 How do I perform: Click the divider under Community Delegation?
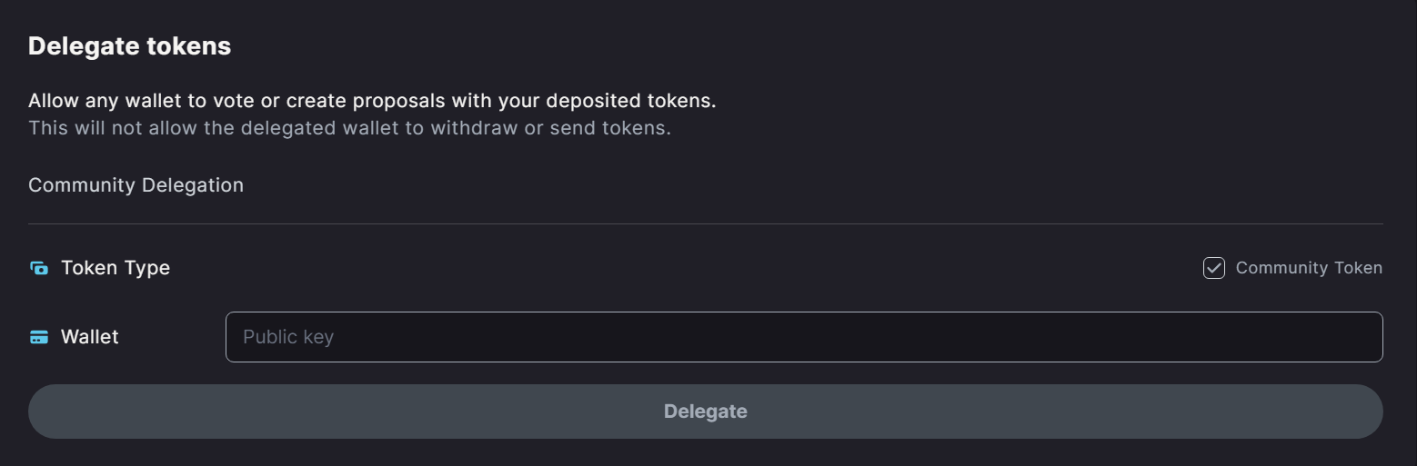pyautogui.click(x=706, y=223)
